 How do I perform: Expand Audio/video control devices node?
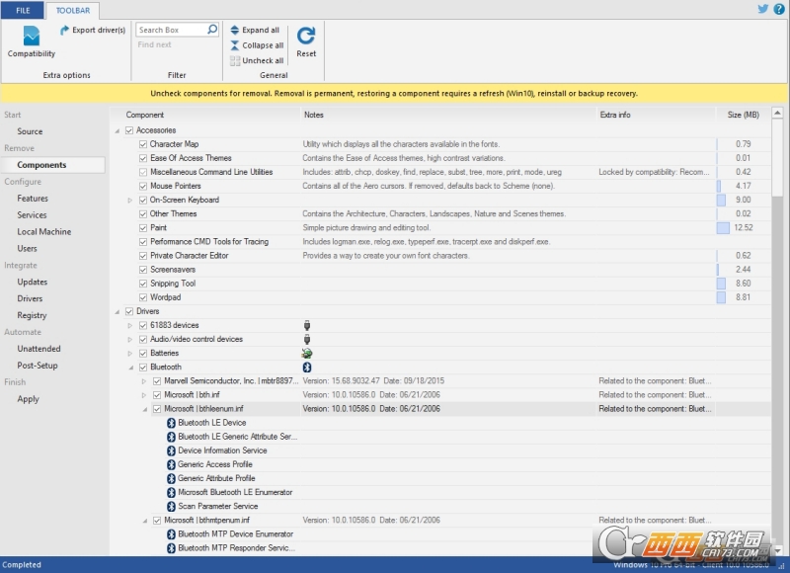pyautogui.click(x=130, y=340)
